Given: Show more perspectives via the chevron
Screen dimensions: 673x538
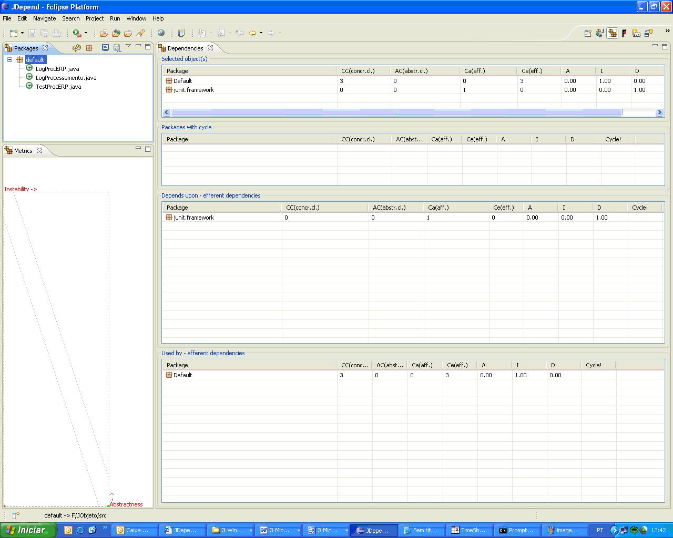Looking at the screenshot, I should click(x=667, y=31).
